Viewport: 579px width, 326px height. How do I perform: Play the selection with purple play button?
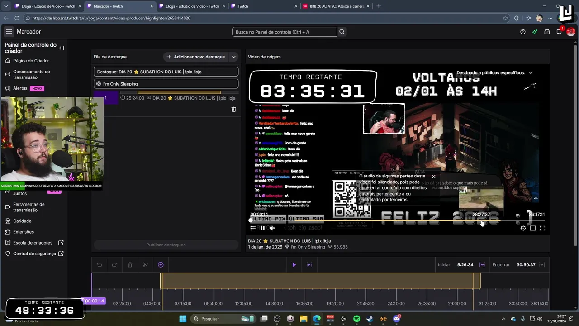tap(294, 265)
